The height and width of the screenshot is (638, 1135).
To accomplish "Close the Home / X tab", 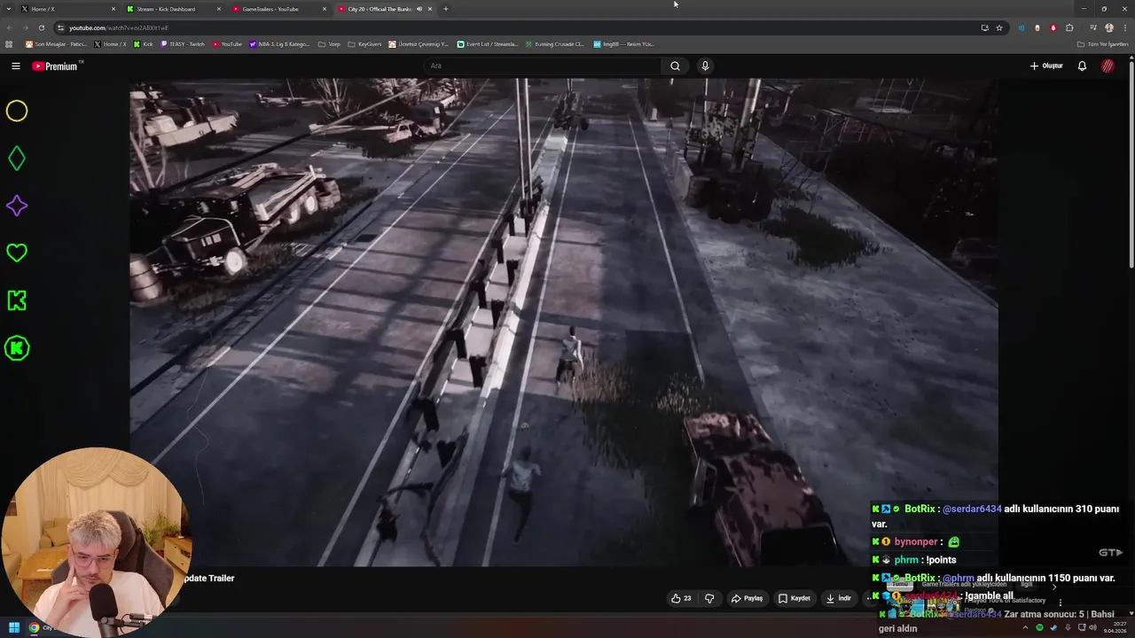I will point(113,9).
